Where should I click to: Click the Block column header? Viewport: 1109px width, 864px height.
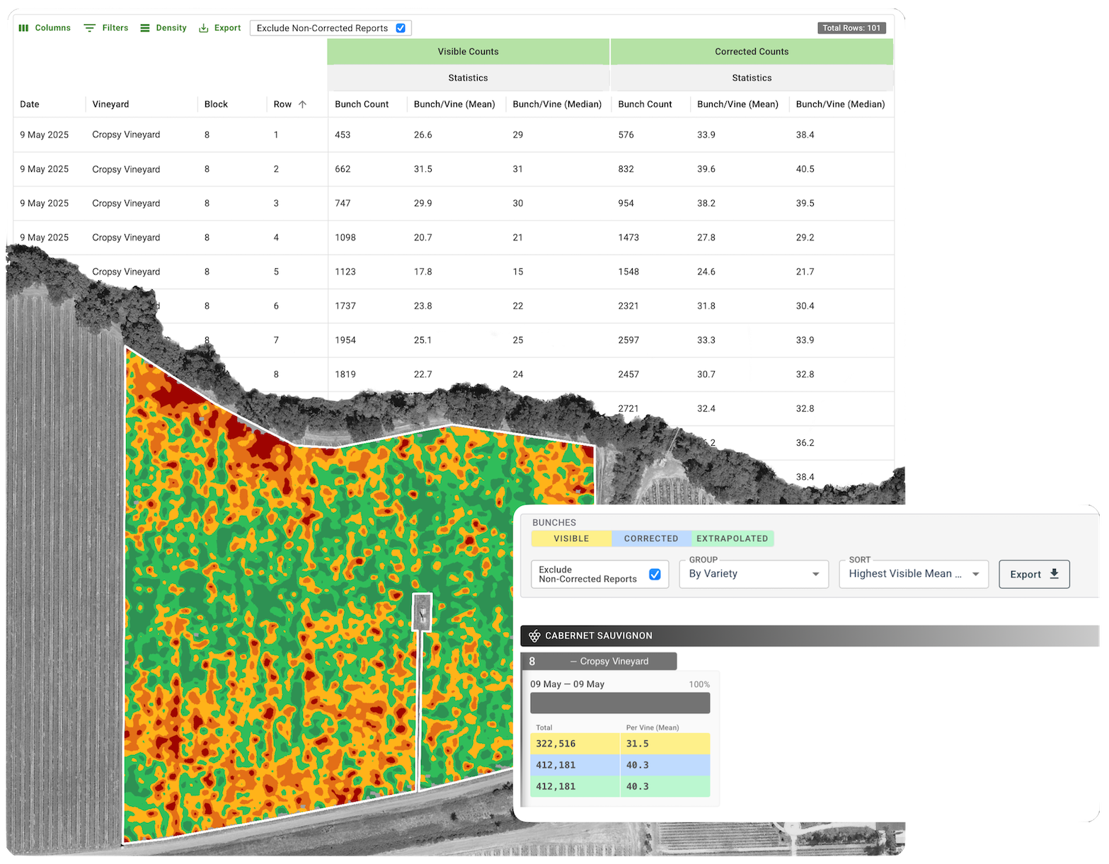tap(216, 105)
